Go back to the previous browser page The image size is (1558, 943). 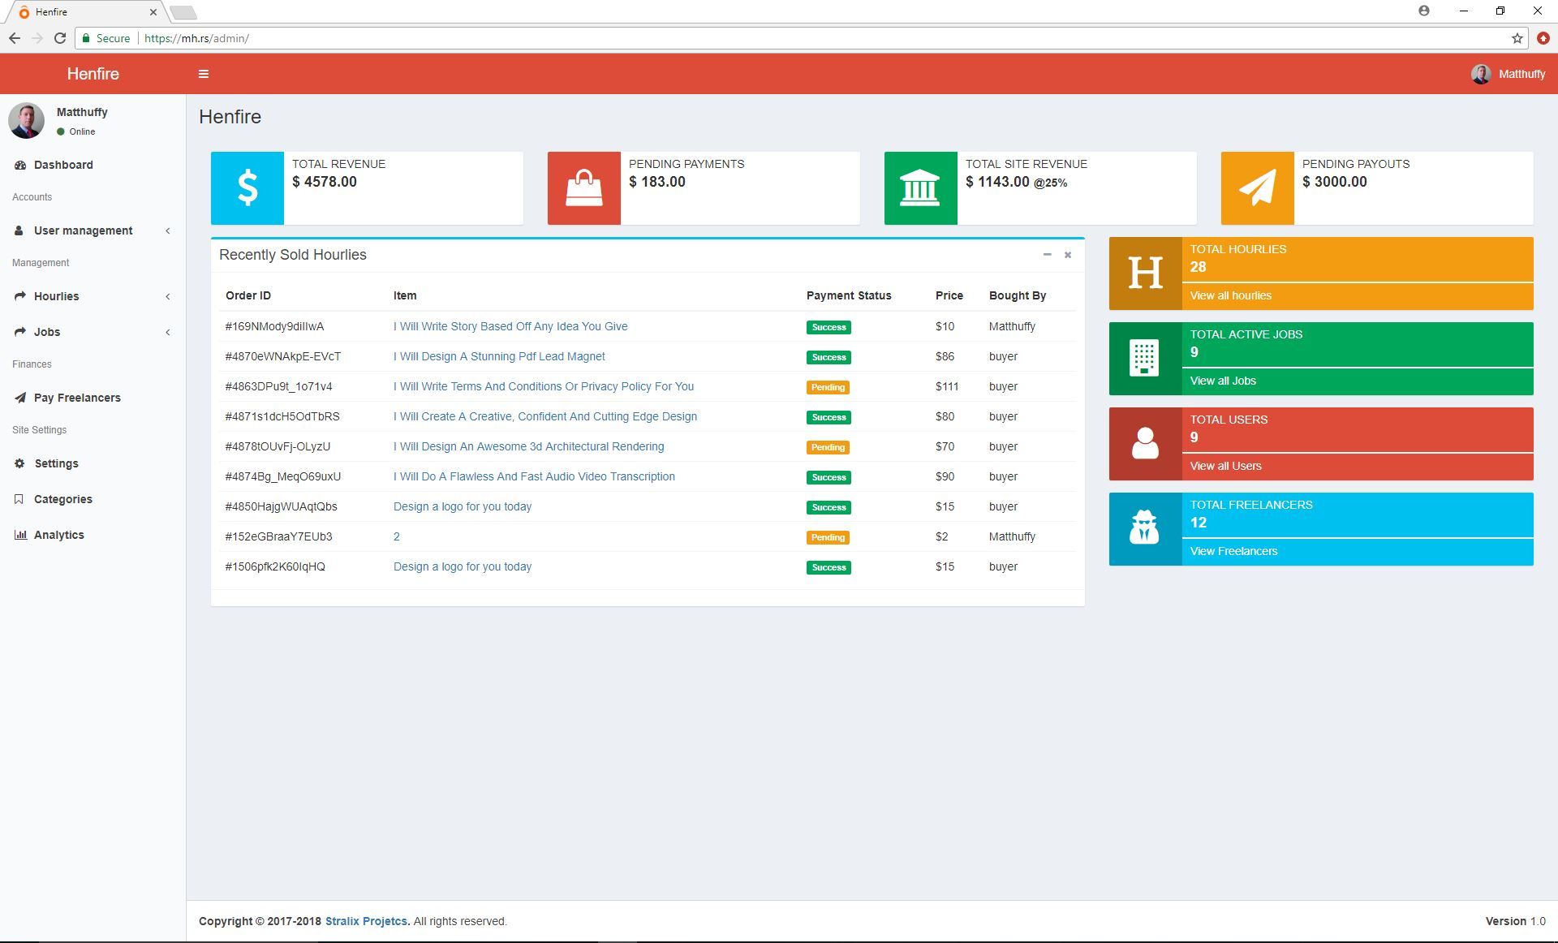(x=15, y=38)
